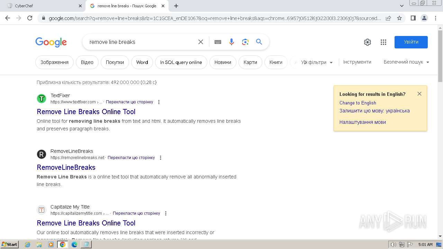The width and height of the screenshot is (443, 249).
Task: Select the Покупки filter chip
Action: coord(115,62)
